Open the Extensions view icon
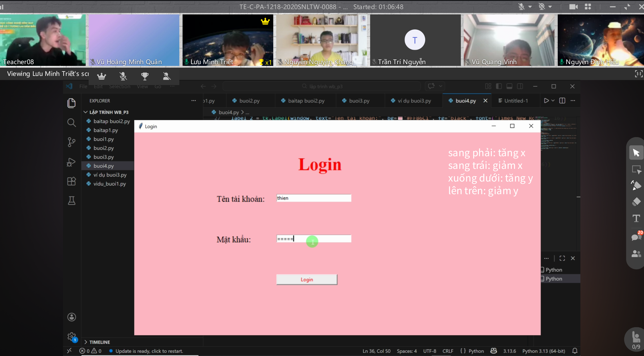 [71, 181]
